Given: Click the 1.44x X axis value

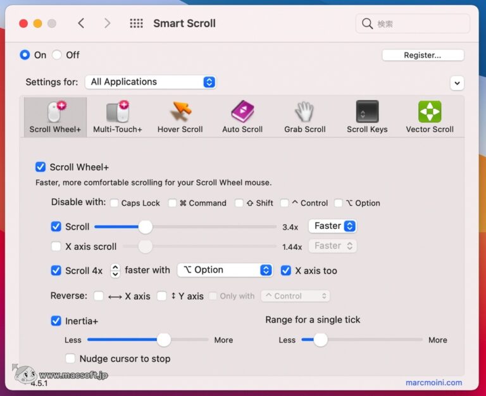Looking at the screenshot, I should pyautogui.click(x=292, y=247).
